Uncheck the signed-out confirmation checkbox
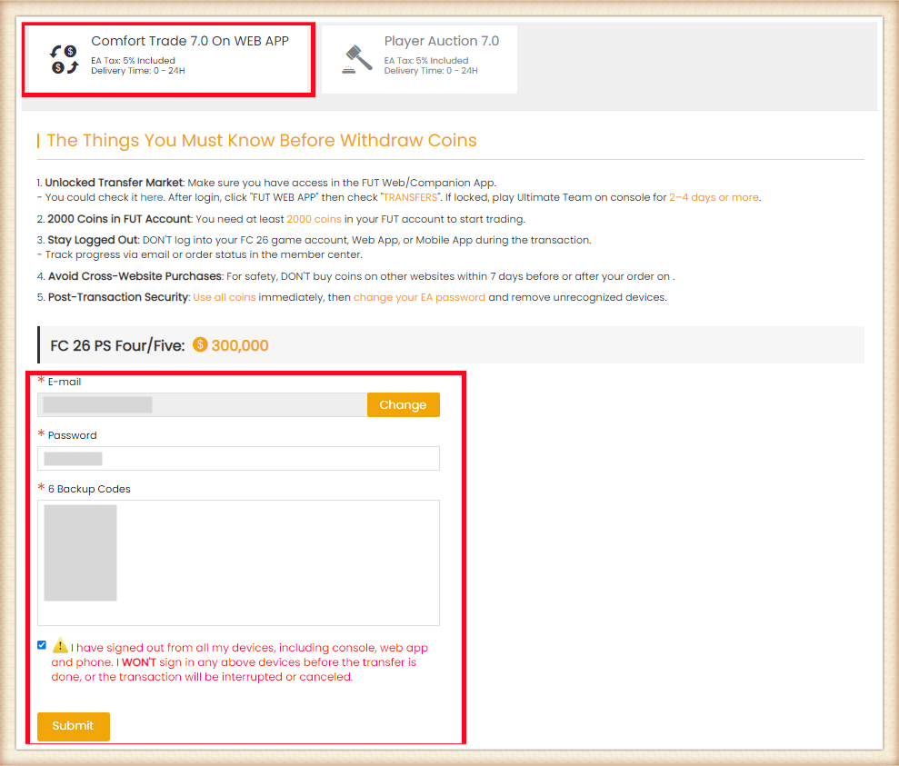 (x=42, y=645)
